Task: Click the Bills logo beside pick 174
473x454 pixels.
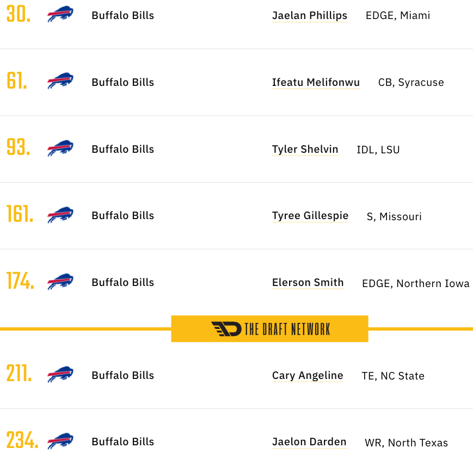Action: point(60,282)
